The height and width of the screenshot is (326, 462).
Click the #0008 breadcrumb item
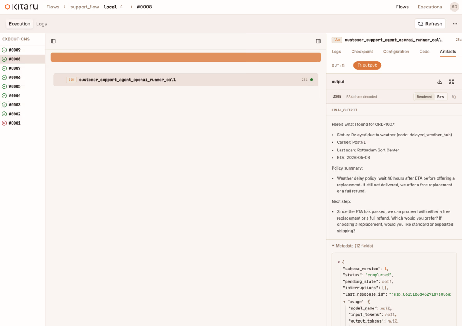[x=144, y=7]
